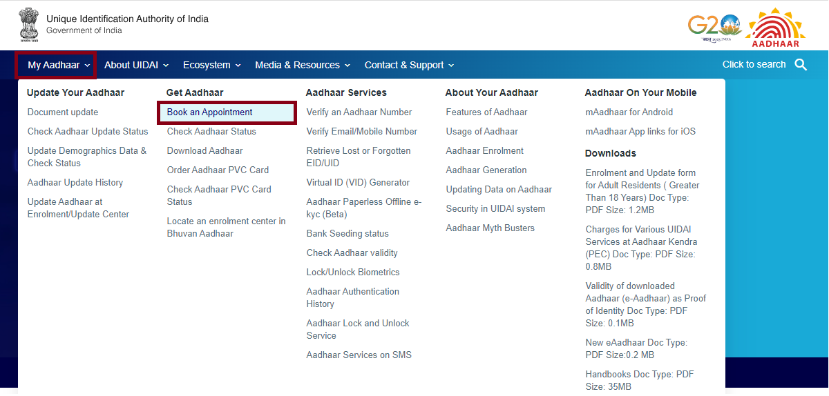
Task: Collapse the My Aadhaar dropdown menu
Action: 59,66
